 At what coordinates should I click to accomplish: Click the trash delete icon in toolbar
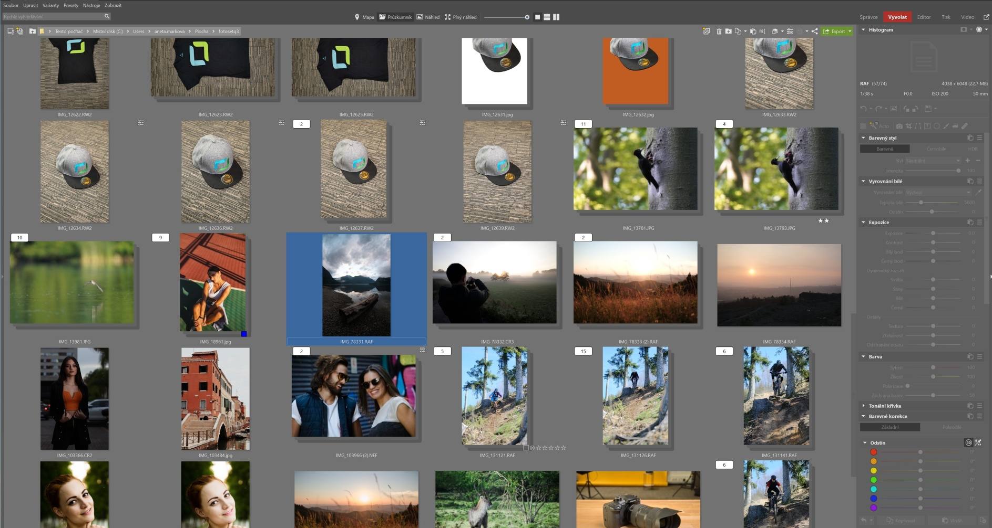coord(719,31)
